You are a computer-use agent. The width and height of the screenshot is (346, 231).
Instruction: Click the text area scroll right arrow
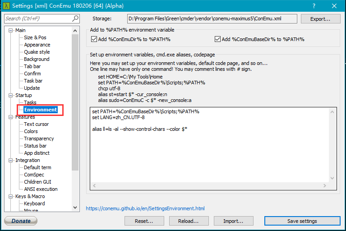pos(325,186)
